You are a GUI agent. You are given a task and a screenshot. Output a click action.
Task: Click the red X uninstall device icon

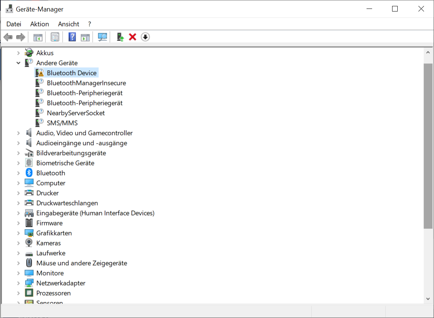tap(133, 37)
